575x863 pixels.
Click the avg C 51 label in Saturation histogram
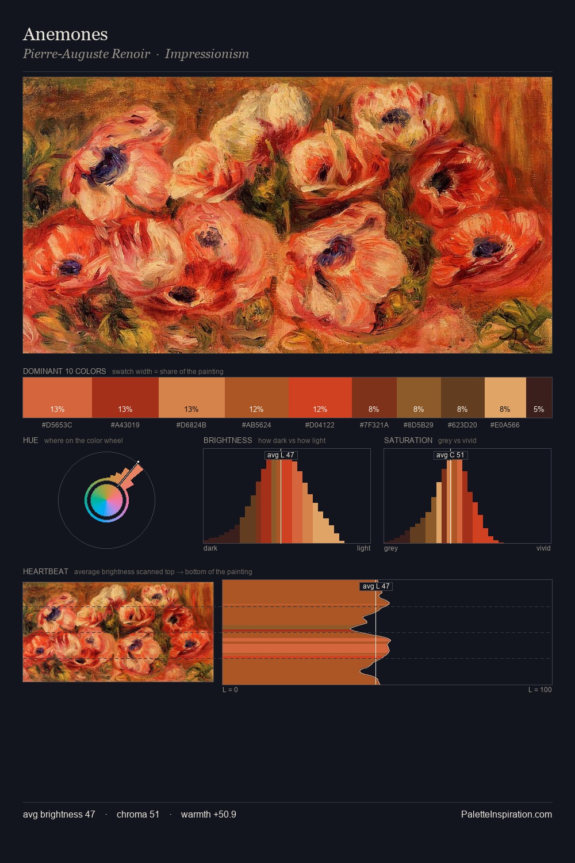tap(450, 455)
